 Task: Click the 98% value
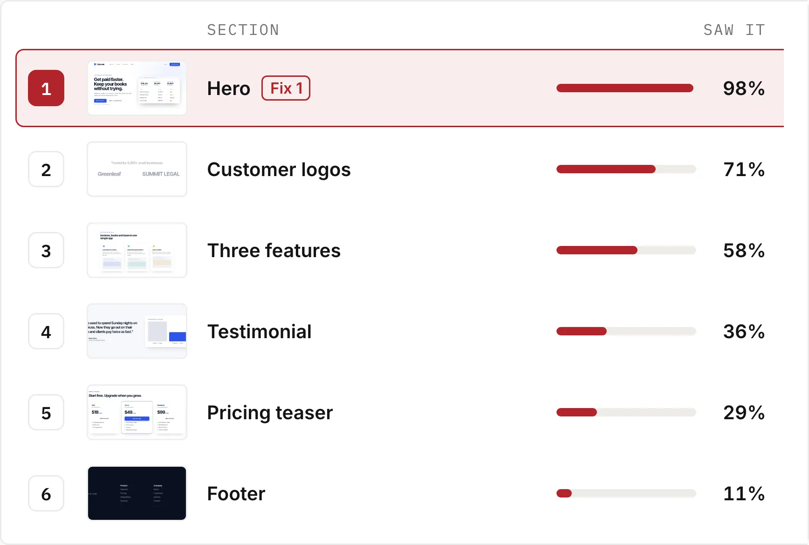pos(744,89)
